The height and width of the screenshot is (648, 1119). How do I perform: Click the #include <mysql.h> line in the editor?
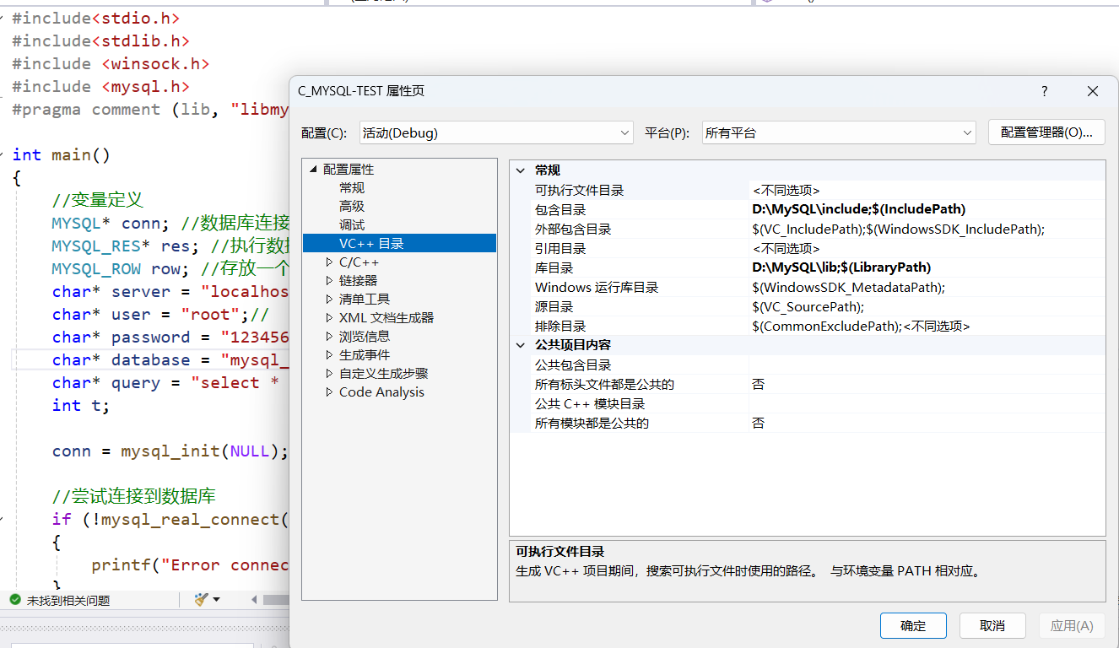[x=100, y=86]
